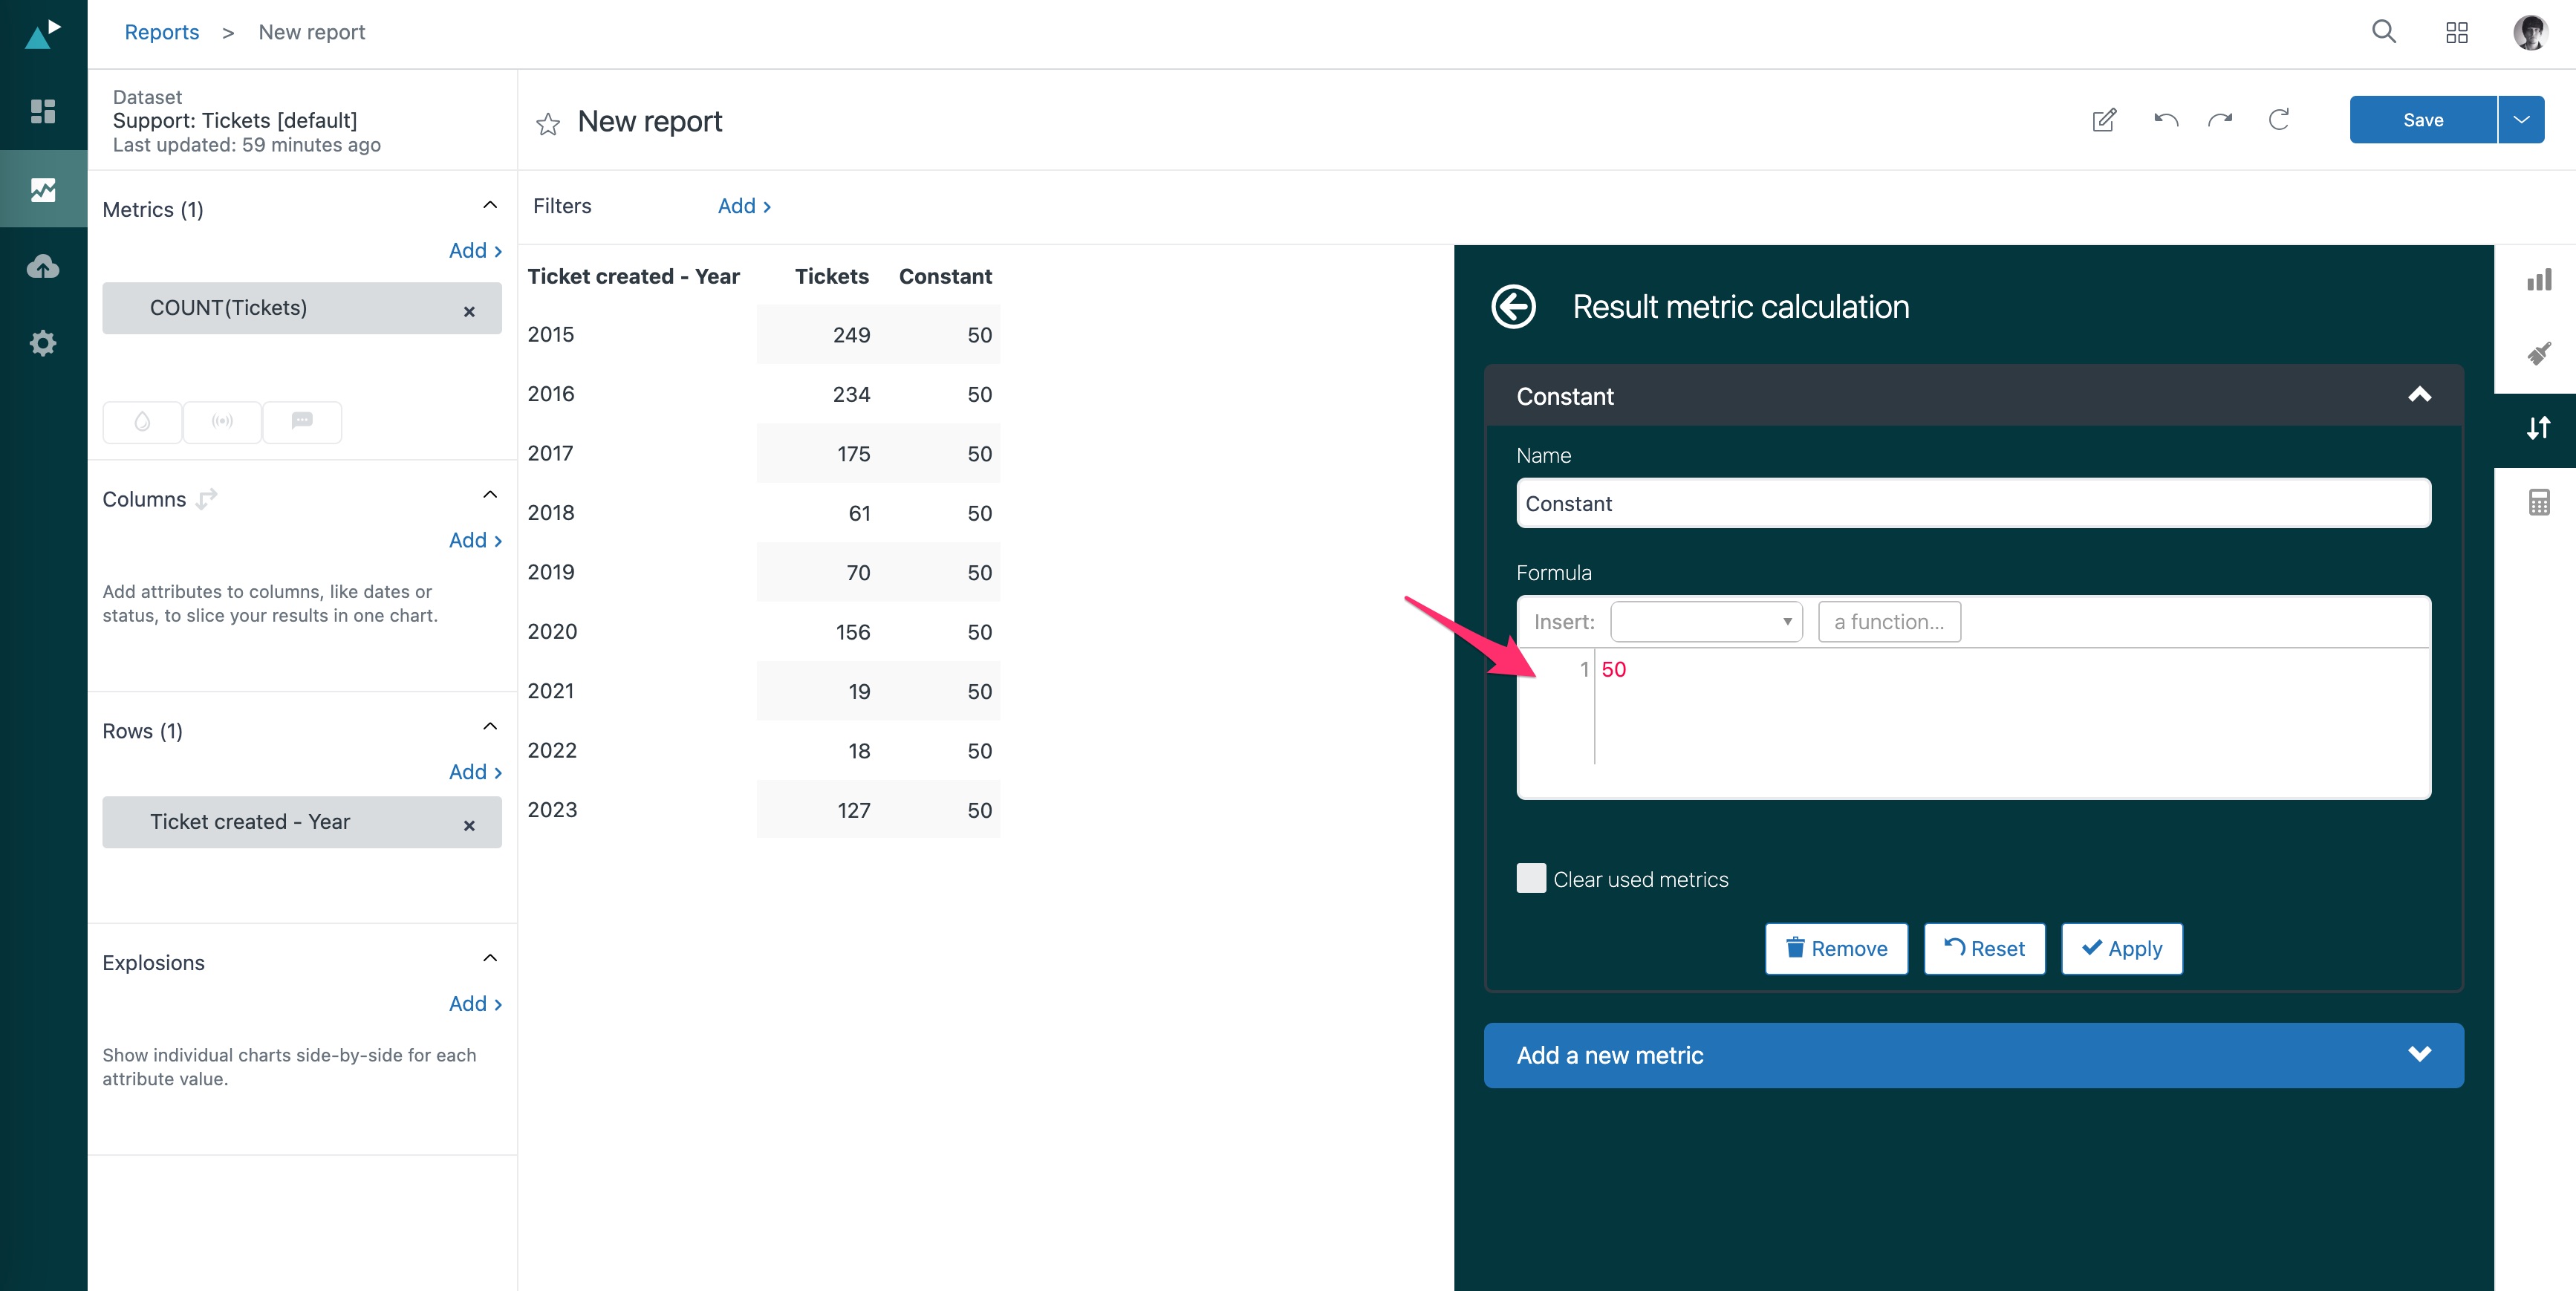Image resolution: width=2576 pixels, height=1291 pixels.
Task: Remove the Ticket created - Year row
Action: pyautogui.click(x=469, y=825)
